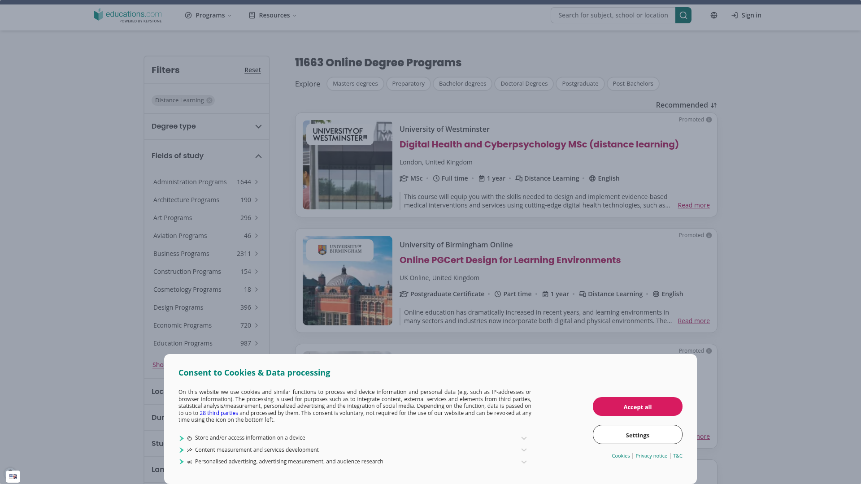
Task: Read more about Westminster Digital Health program
Action: click(693, 205)
